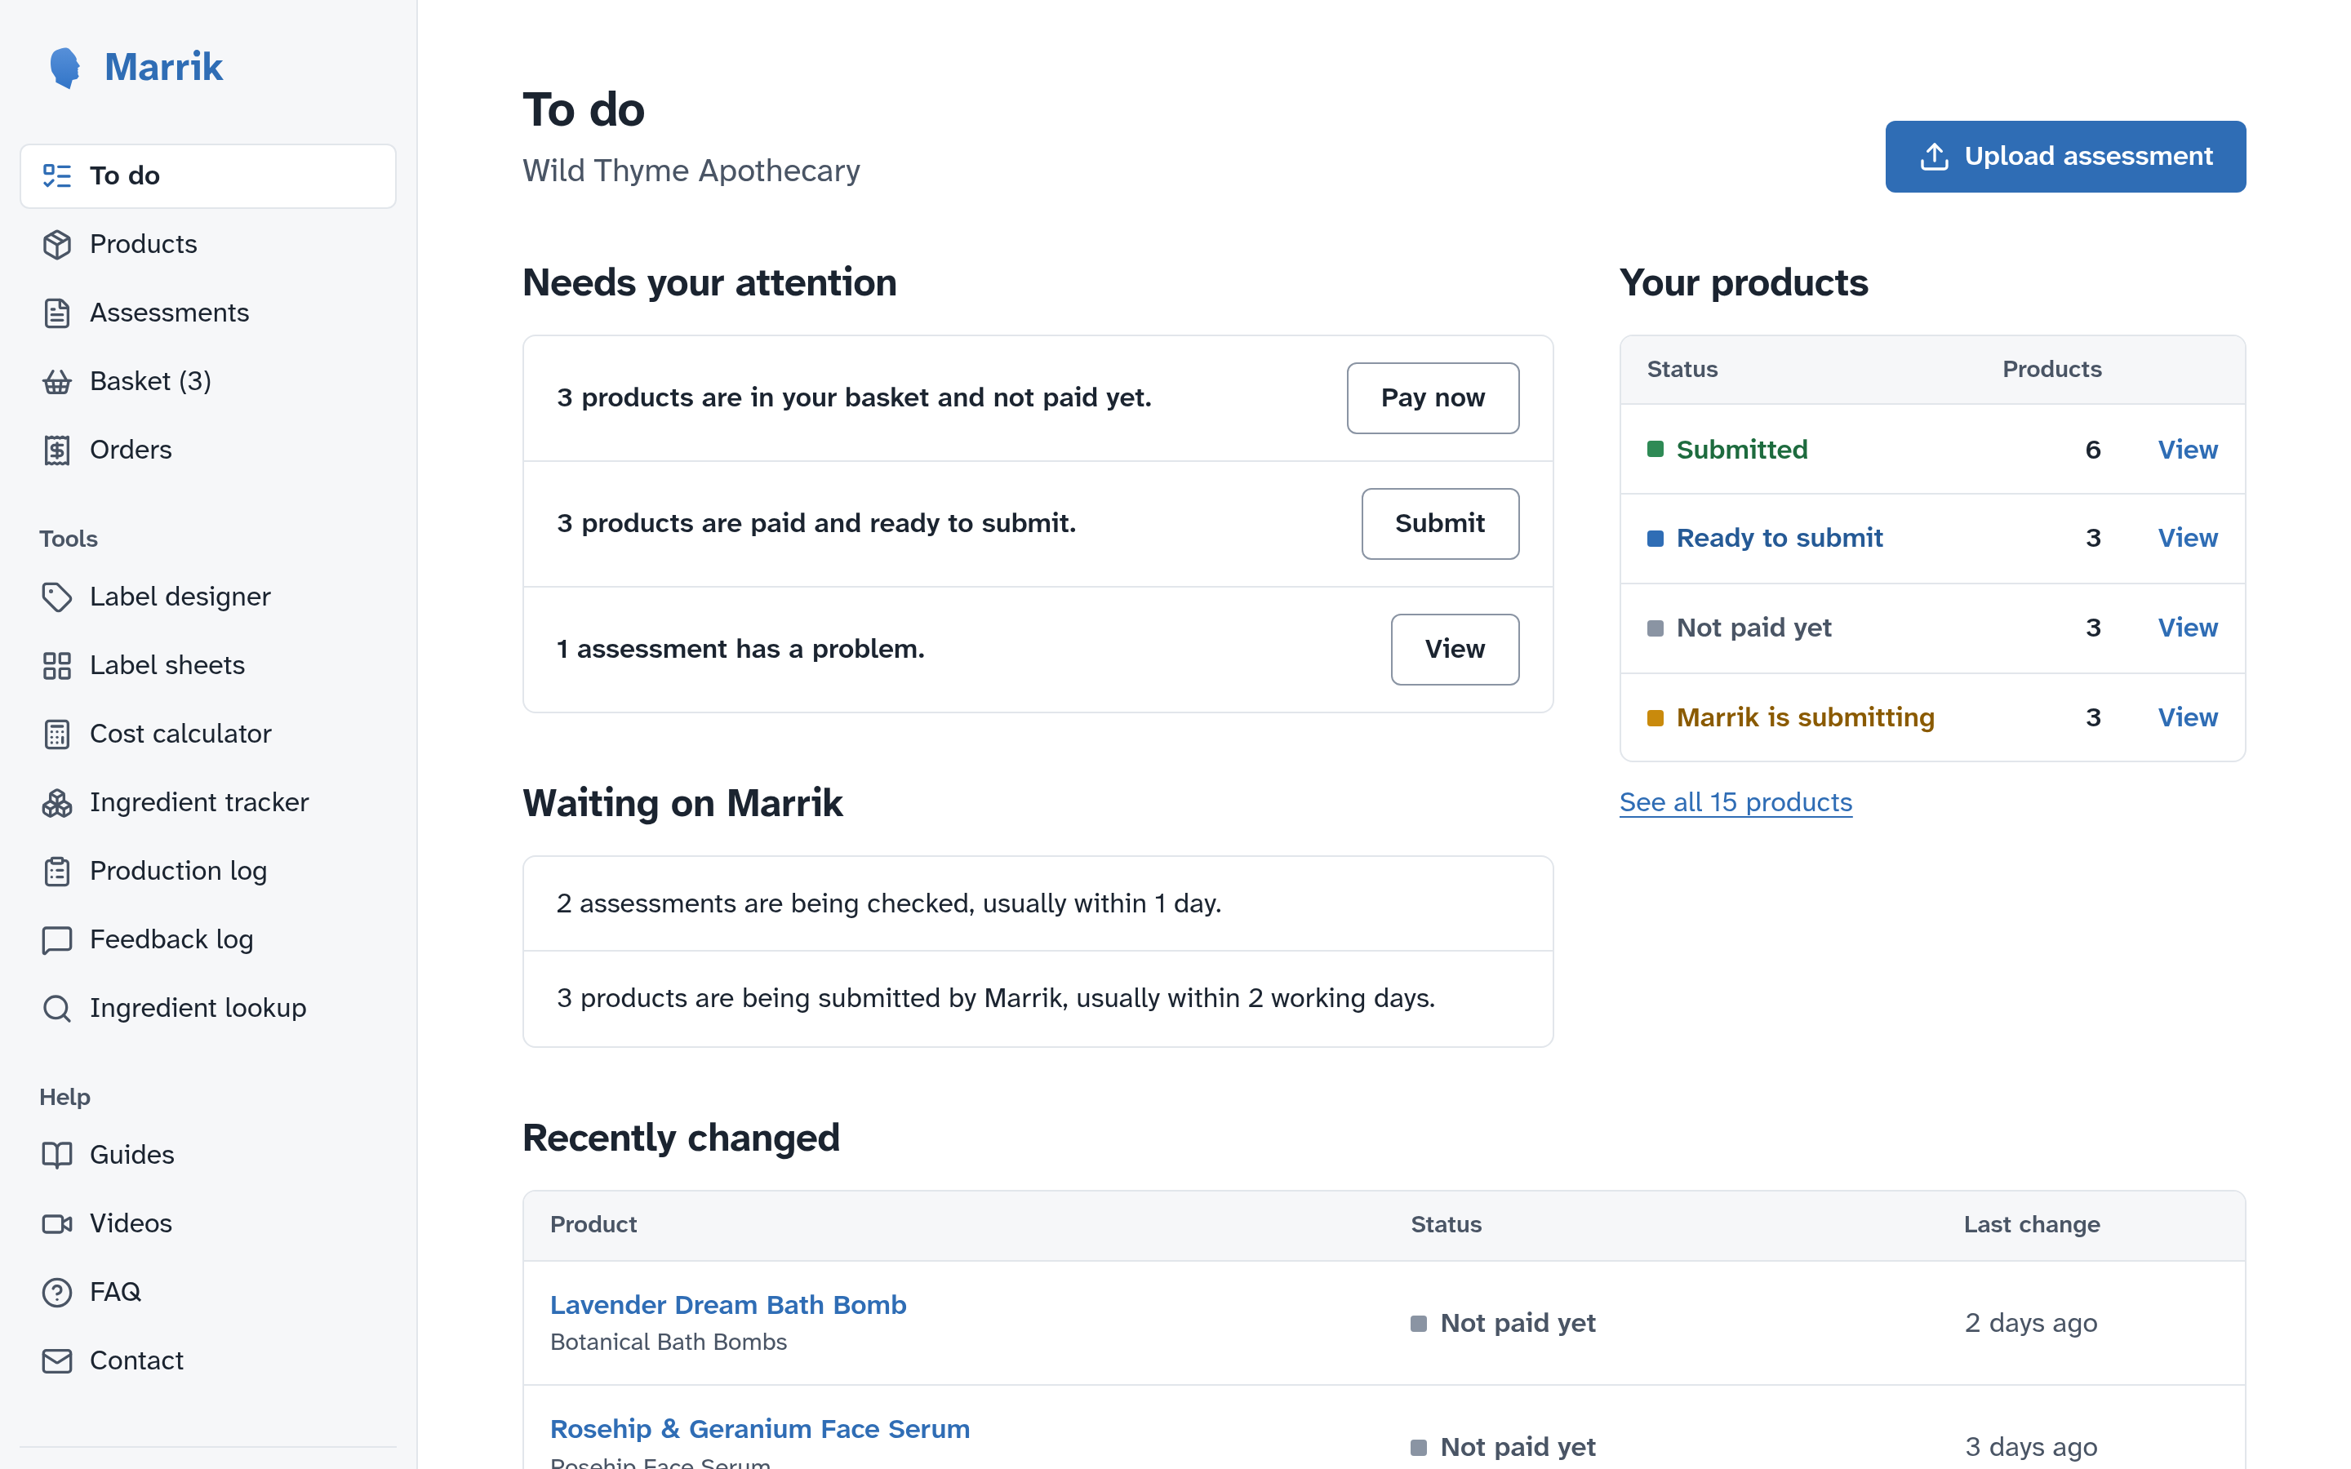Click the Contact envelope icon
Image resolution: width=2351 pixels, height=1469 pixels.
point(56,1360)
